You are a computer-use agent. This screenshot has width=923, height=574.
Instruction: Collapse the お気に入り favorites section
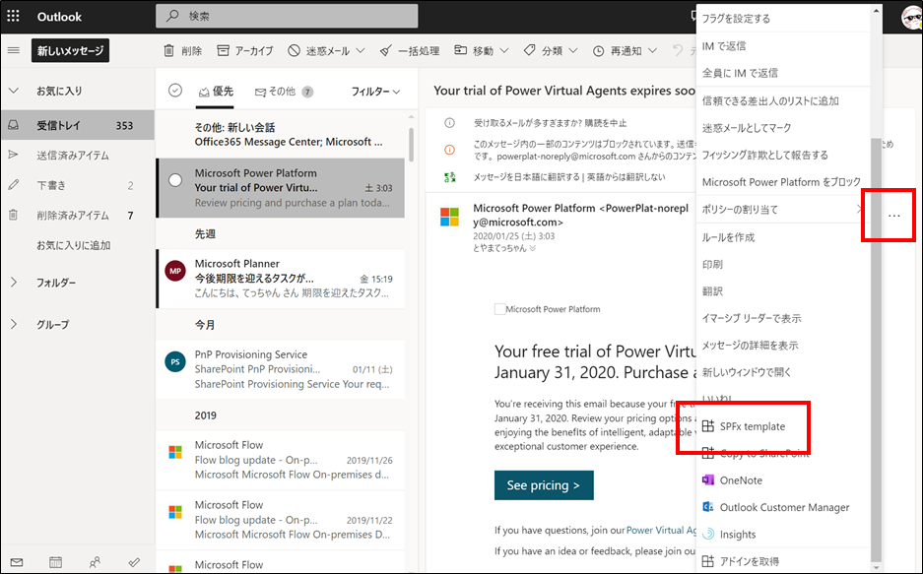[14, 91]
